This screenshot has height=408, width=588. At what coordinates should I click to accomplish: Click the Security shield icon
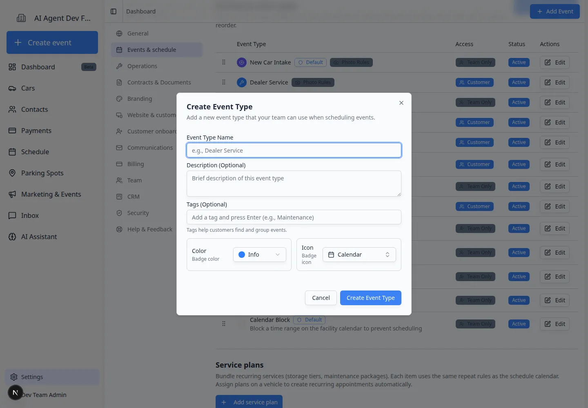[119, 213]
